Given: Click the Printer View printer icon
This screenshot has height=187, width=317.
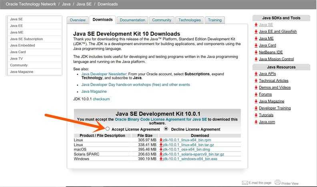Looking at the screenshot, I should point(277,182).
